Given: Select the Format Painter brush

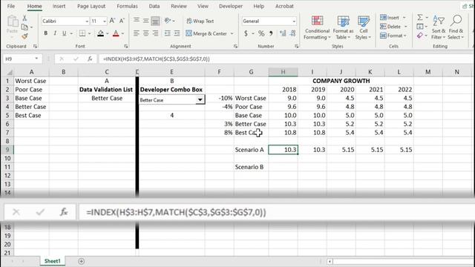Looking at the screenshot, I should [24, 36].
